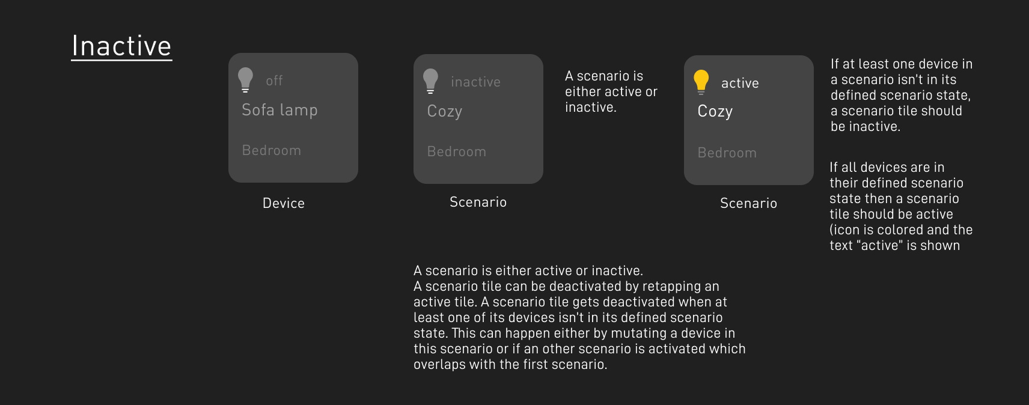The image size is (1029, 405).
Task: Click the gray bulb icon on Sofa lamp tile
Action: tap(245, 80)
